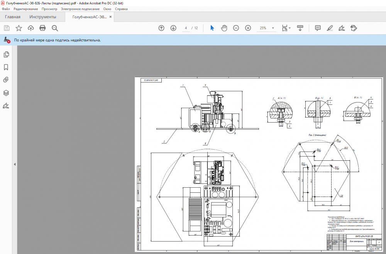The height and width of the screenshot is (254, 386).
Task: Go to the previous page arrow
Action: tap(161, 28)
